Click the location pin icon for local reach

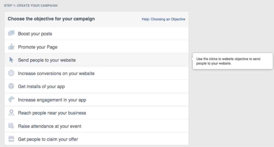(x=11, y=113)
